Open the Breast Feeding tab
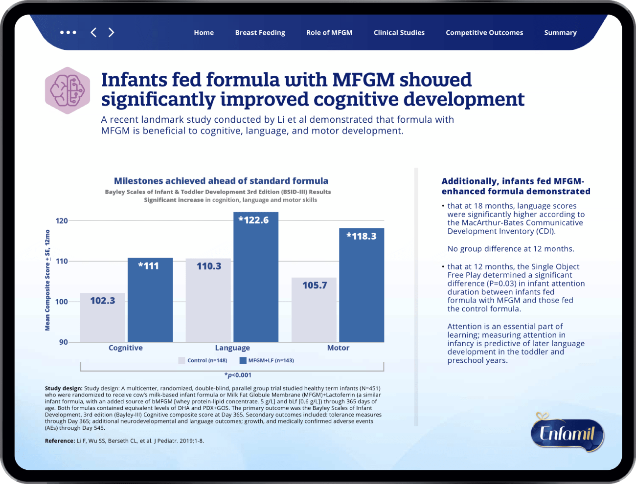Screen dimensions: 636x484 (x=260, y=33)
